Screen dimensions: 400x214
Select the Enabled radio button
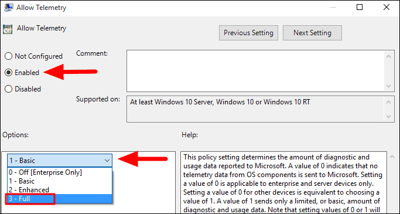click(8, 73)
